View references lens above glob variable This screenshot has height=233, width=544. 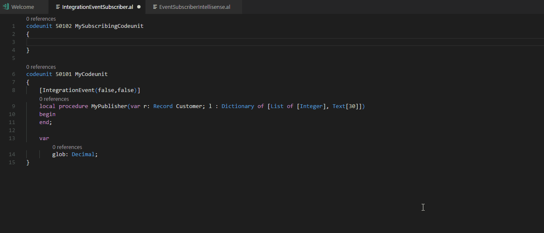(x=67, y=147)
